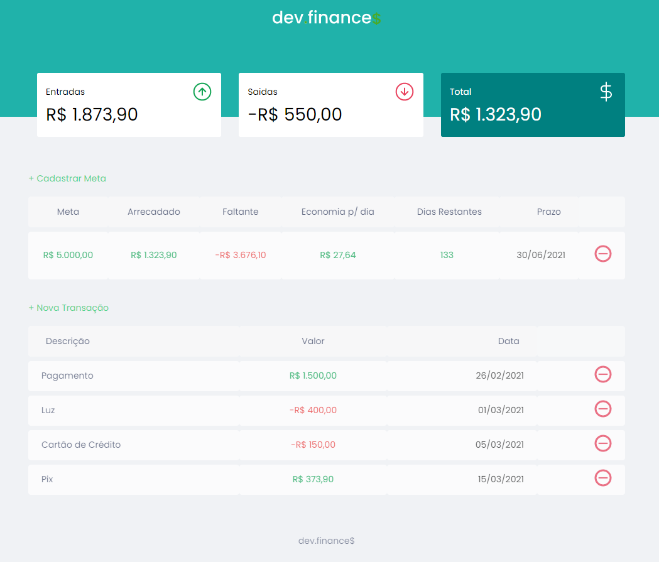
Task: Delete the Luz transaction via its minus icon
Action: [602, 409]
